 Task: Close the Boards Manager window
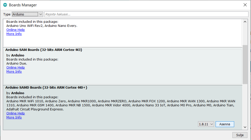245,5
